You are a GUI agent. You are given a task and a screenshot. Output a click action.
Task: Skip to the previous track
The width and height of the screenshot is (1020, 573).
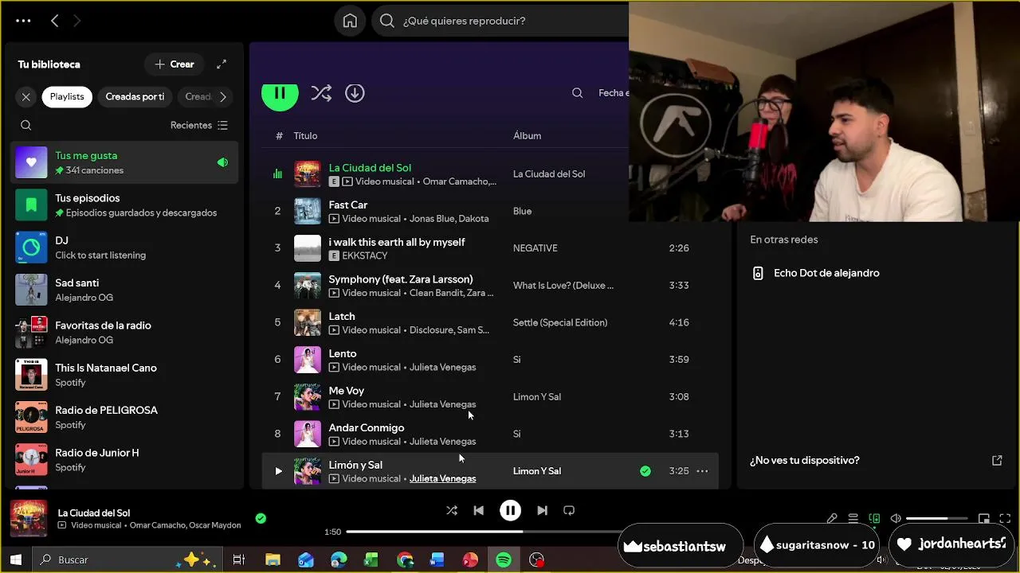(478, 511)
